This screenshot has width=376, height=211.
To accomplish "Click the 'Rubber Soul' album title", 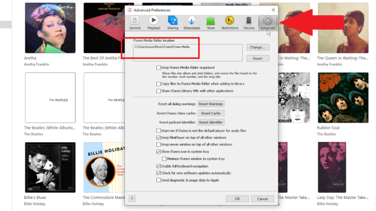I will tap(328, 127).
